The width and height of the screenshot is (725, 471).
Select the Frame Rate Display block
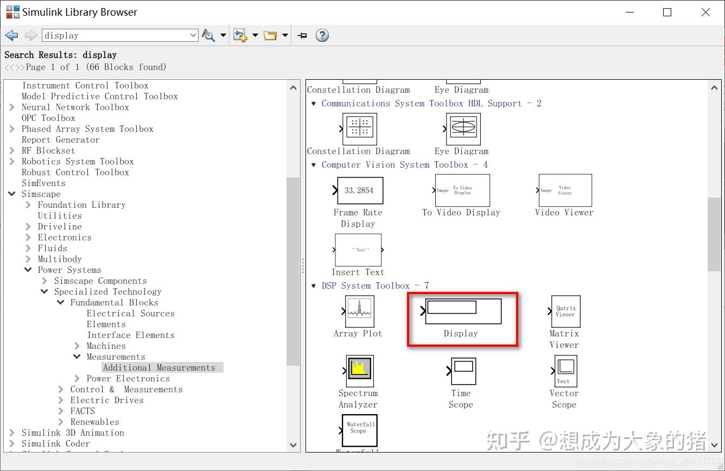pos(358,190)
